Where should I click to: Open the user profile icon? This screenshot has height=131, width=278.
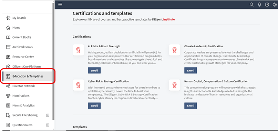[x=275, y=4]
